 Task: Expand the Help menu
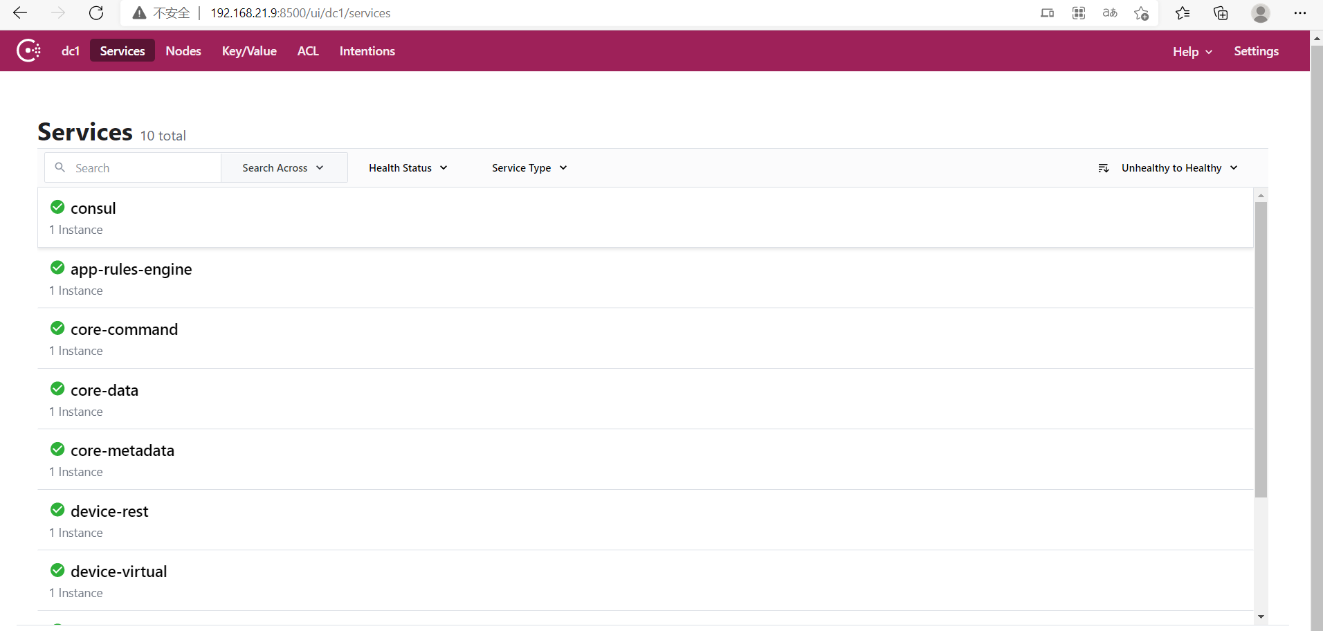pyautogui.click(x=1192, y=52)
